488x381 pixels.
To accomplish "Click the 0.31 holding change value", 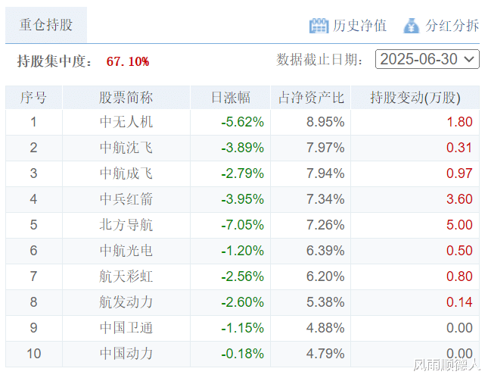I will (460, 148).
